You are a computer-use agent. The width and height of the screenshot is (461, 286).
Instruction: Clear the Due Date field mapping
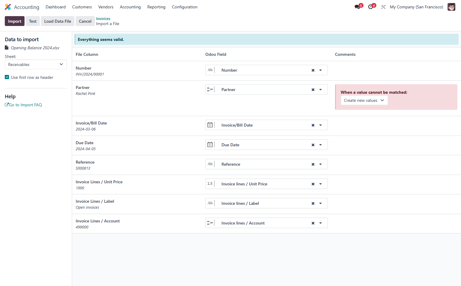pyautogui.click(x=313, y=145)
